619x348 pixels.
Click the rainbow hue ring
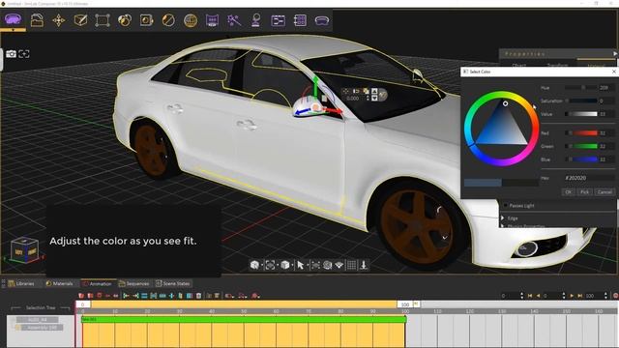[502, 95]
